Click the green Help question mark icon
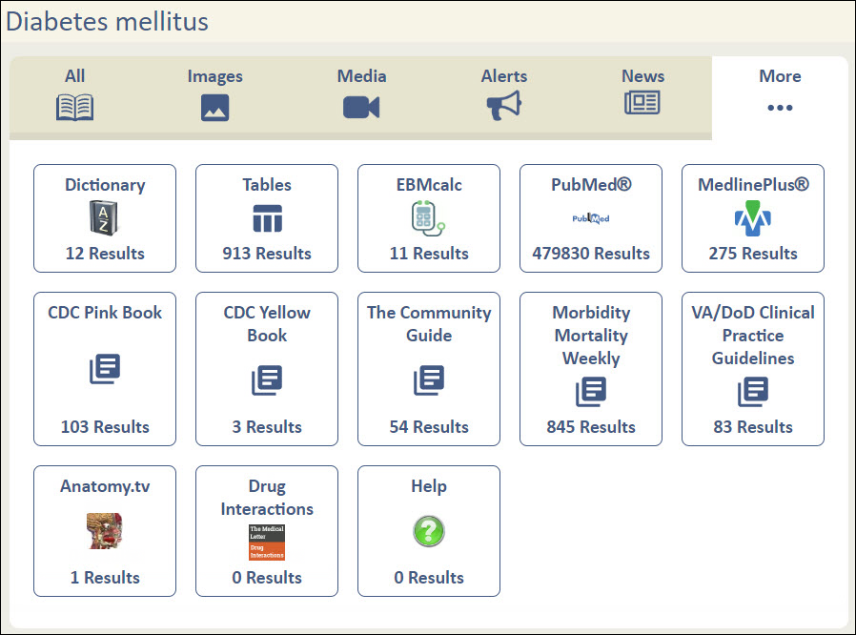Viewport: 856px width, 635px height. (429, 531)
